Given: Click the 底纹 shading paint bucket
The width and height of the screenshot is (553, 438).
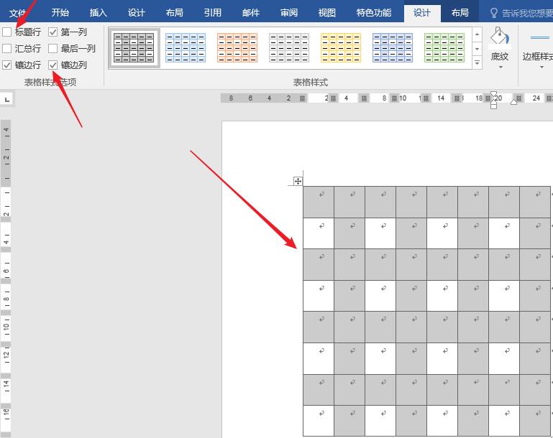Looking at the screenshot, I should point(500,36).
